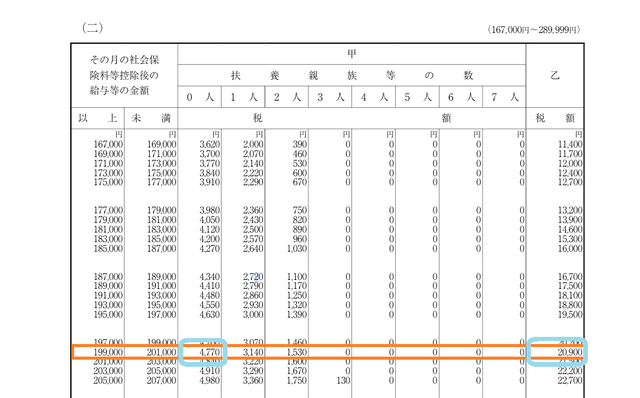Image resolution: width=640 pixels, height=398 pixels.
Task: Click the highlighted 4,770 tax amount cell
Action: click(204, 352)
